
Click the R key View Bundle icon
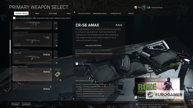click(x=136, y=97)
